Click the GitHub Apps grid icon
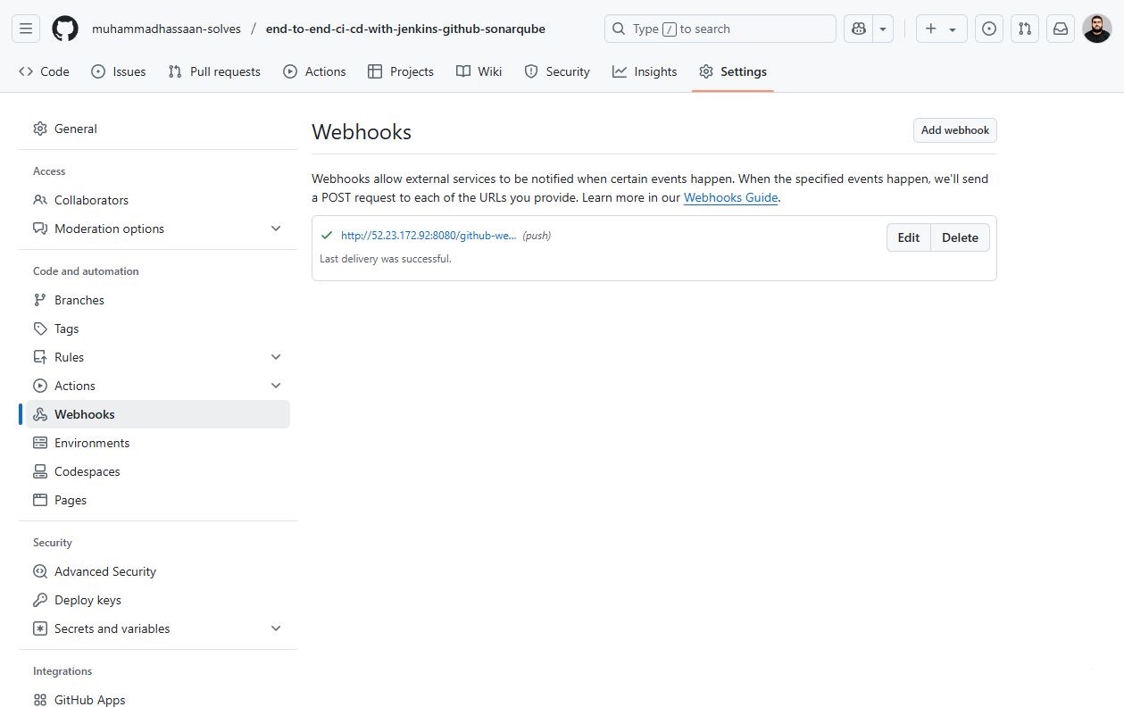This screenshot has width=1124, height=707. click(x=40, y=700)
